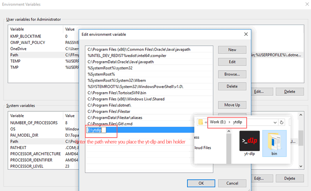Select Work (E:) in the explorer breadcrumb
This screenshot has width=311, height=191.
point(218,122)
